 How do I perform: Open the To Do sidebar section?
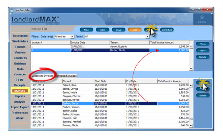click(20, 80)
